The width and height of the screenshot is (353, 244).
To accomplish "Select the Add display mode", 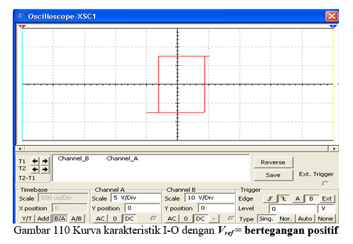I will pos(43,218).
